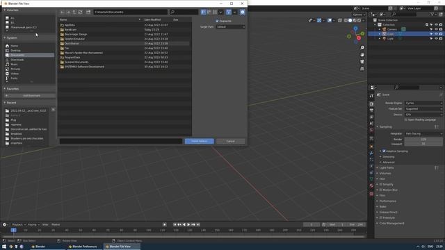Open the Render Engine dropdown
Image resolution: width=445 pixels, height=250 pixels.
point(423,103)
